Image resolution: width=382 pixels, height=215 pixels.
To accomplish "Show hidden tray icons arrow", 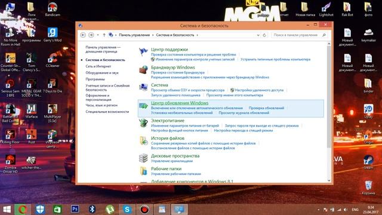I will 318,210.
